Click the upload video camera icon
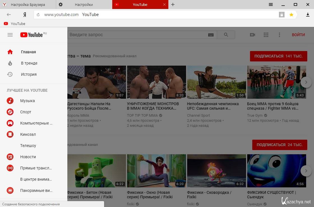Screen dimensions: 314x207 click(x=253, y=35)
